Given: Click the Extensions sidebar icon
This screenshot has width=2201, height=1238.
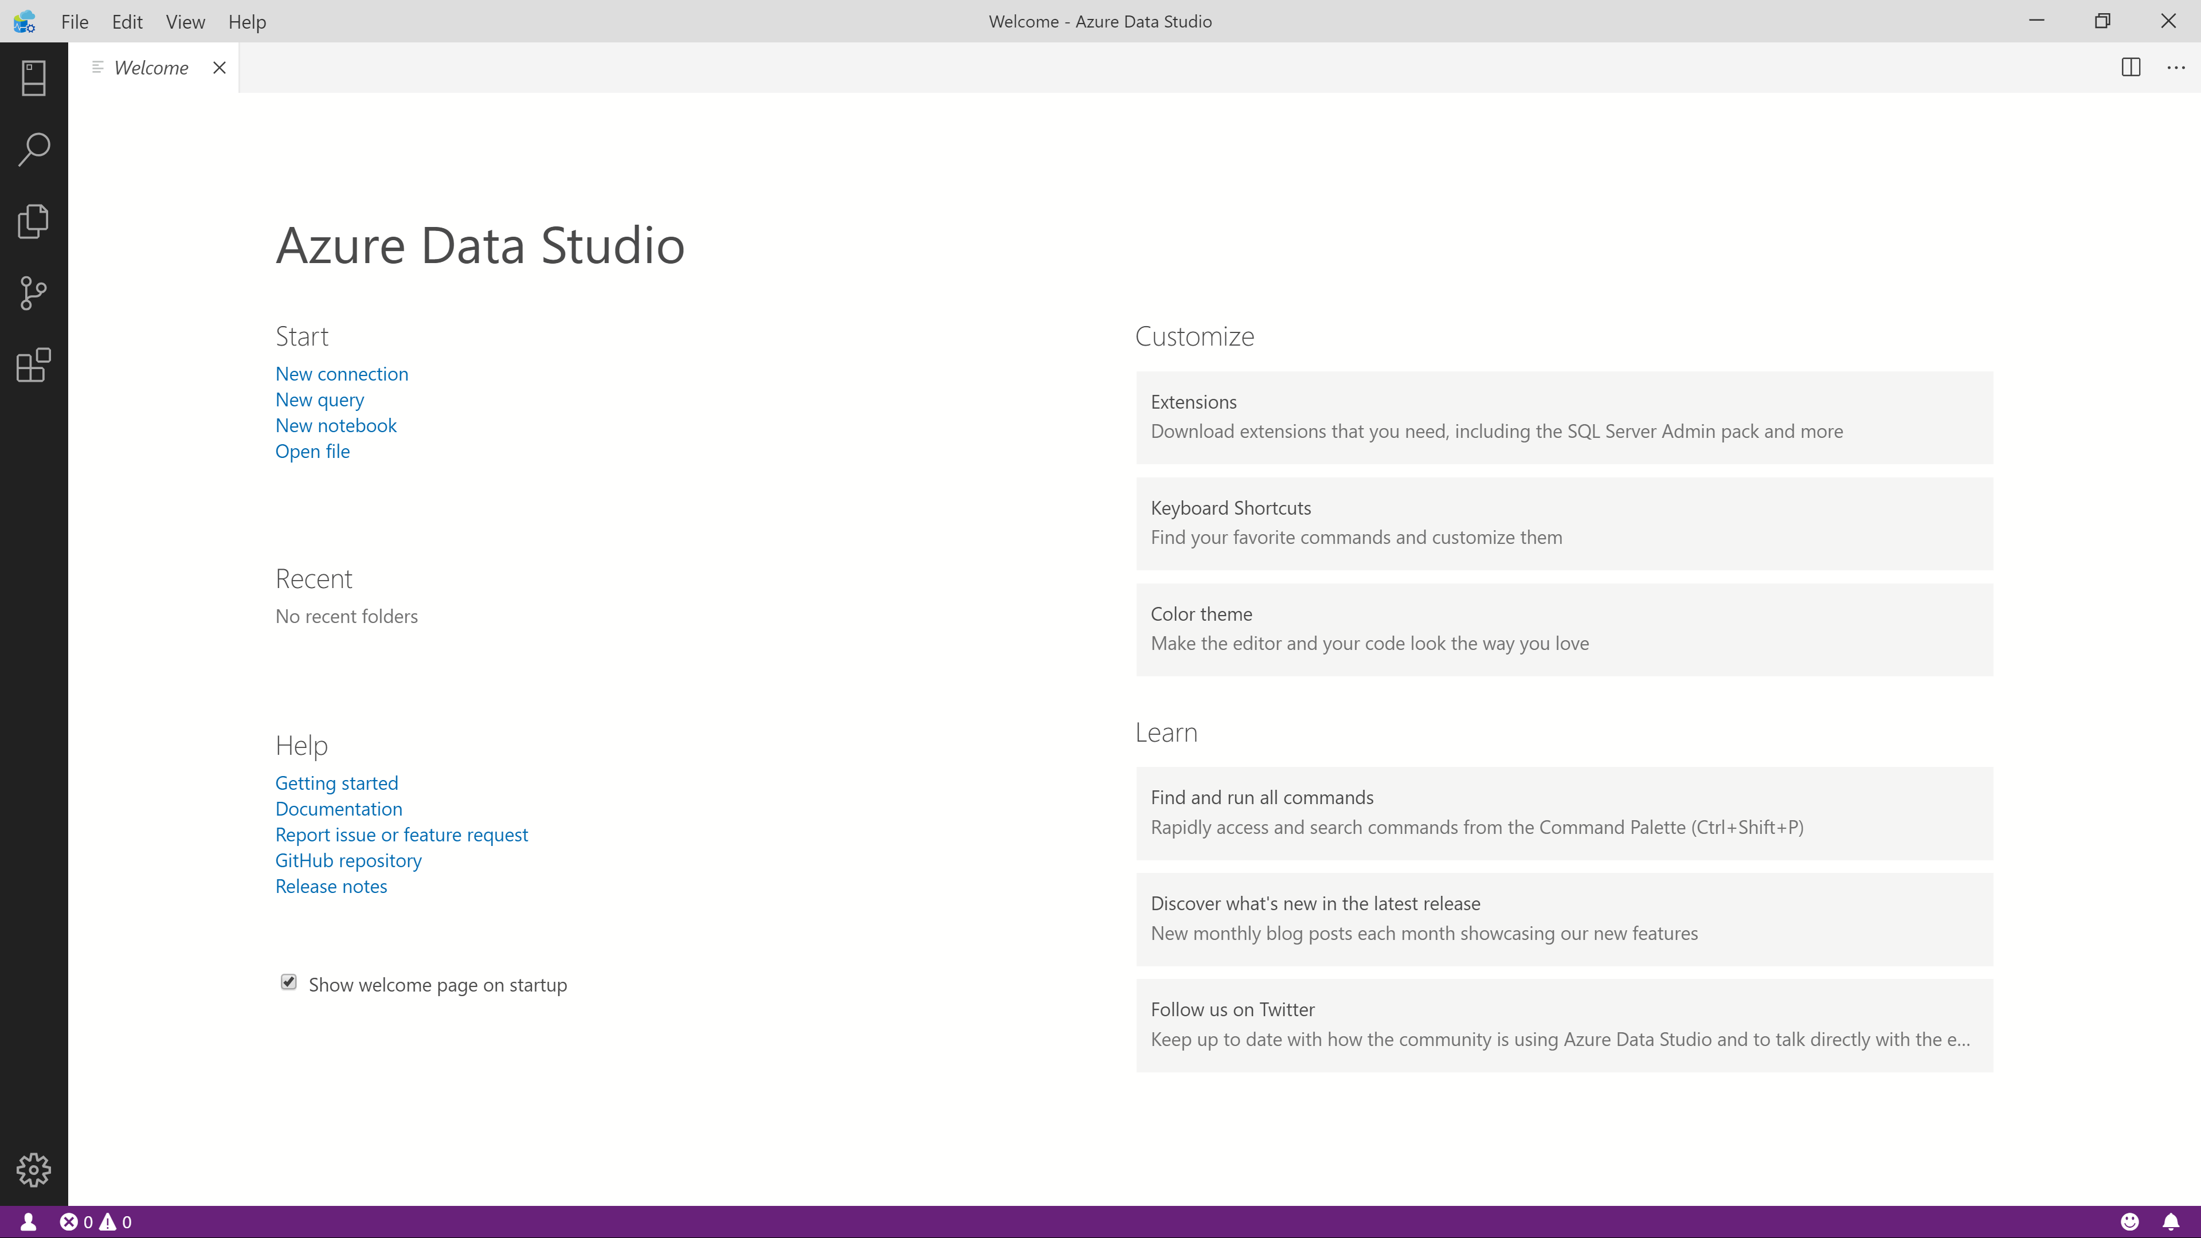Looking at the screenshot, I should 33,367.
